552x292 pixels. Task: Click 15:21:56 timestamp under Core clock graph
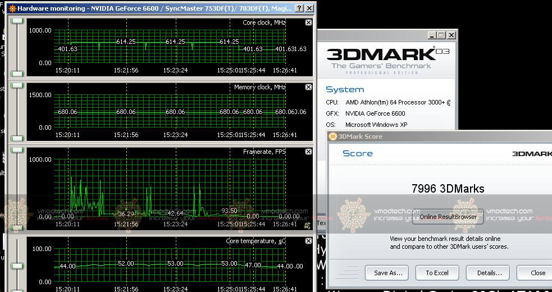(126, 70)
